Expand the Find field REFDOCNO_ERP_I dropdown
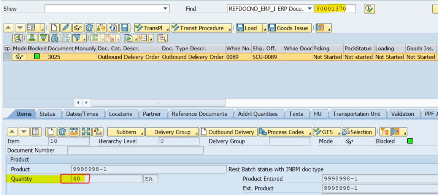 point(310,9)
